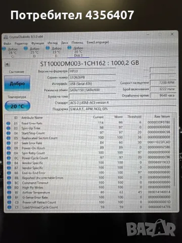Click the status dot for Spin Retry Count
This screenshot has height=243, width=182.
click(9, 153)
